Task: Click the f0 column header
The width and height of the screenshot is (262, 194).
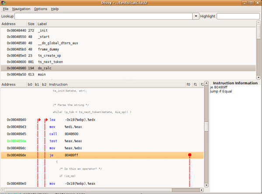Action: click(188, 85)
